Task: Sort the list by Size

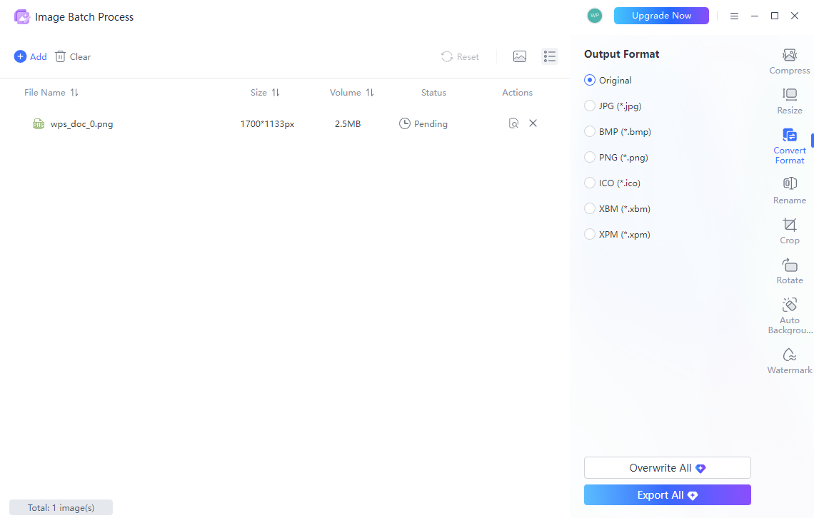Action: [x=265, y=92]
